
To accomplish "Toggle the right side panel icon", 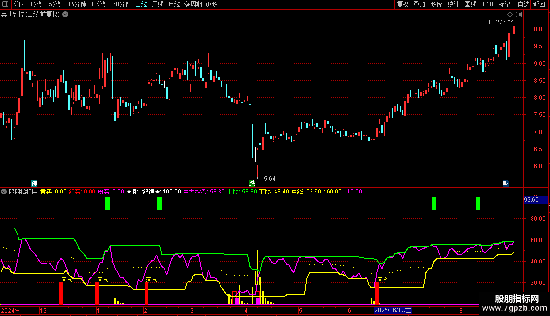I will click(x=518, y=15).
